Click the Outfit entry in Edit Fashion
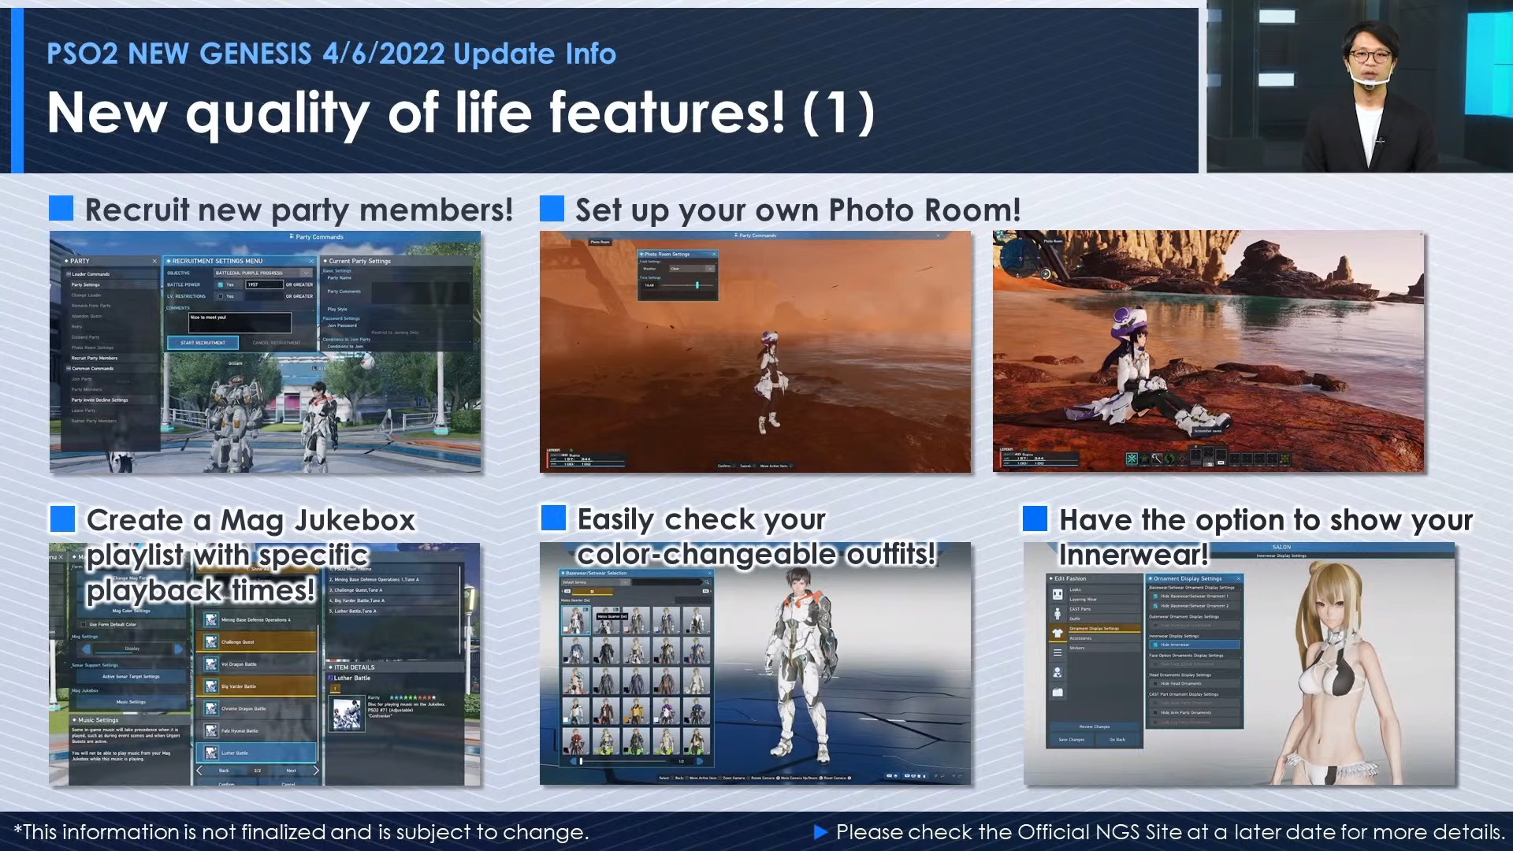1513x851 pixels. tap(1105, 619)
